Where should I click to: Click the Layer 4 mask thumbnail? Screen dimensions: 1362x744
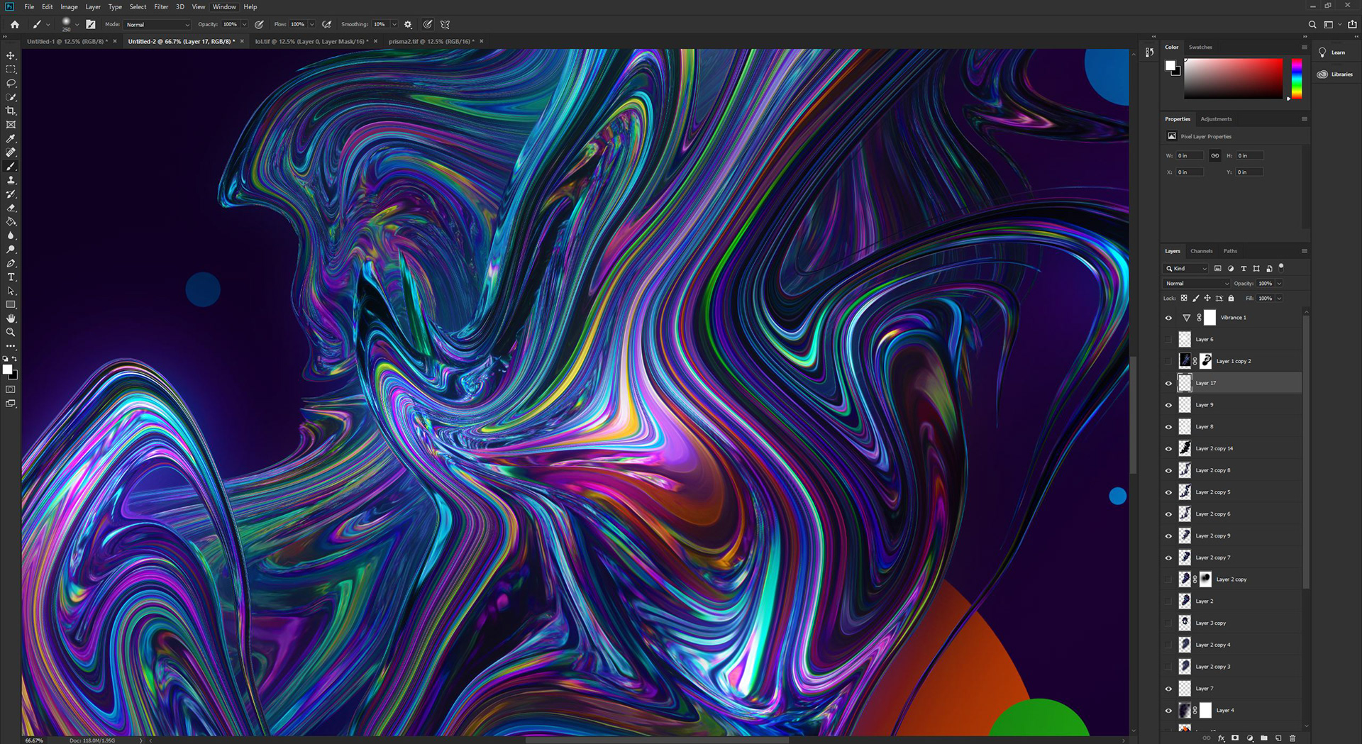coord(1205,710)
